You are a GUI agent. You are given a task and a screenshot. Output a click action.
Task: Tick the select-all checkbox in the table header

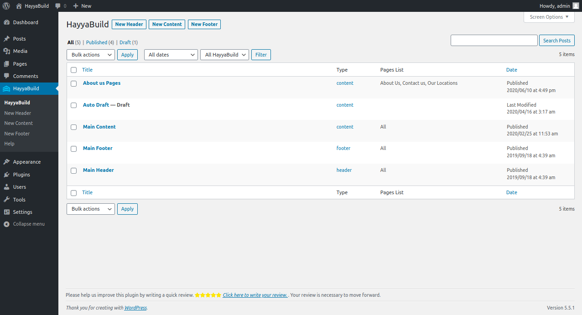click(73, 70)
